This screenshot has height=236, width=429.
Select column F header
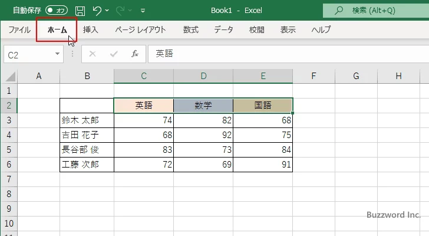point(313,76)
